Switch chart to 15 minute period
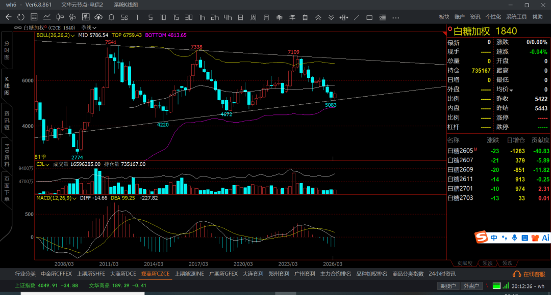Image resolution: width=551 pixels, height=295 pixels. pyautogui.click(x=176, y=17)
